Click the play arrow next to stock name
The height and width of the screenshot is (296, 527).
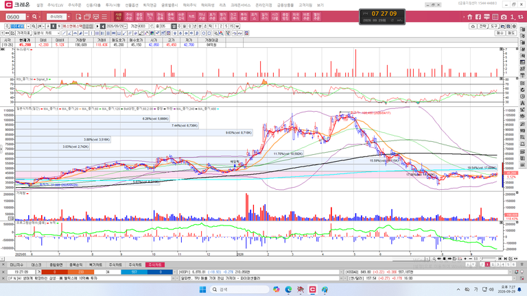[97, 26]
